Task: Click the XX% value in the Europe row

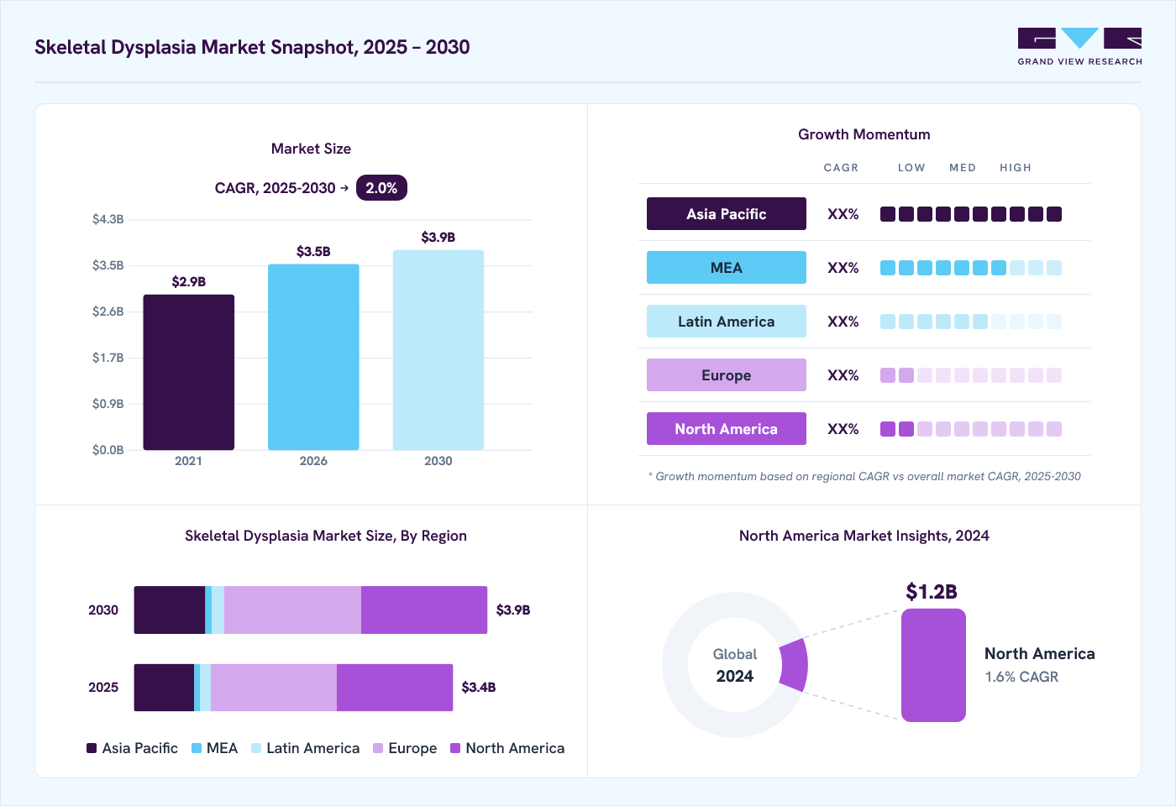Action: point(843,375)
